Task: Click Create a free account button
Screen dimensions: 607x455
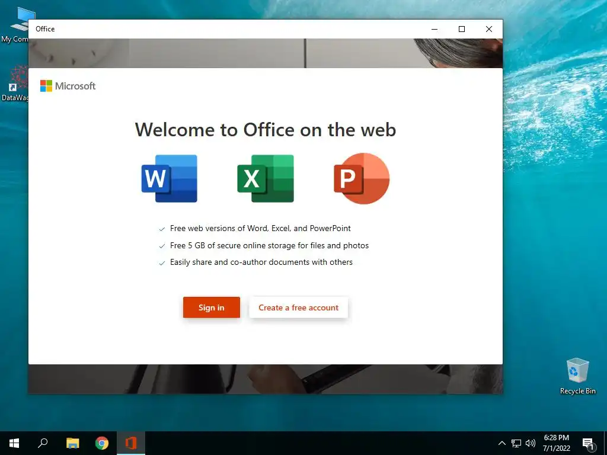Action: [299, 307]
